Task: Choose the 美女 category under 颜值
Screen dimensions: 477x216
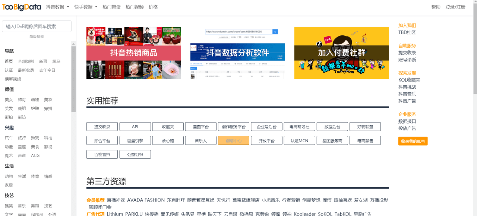Action: click(9, 100)
